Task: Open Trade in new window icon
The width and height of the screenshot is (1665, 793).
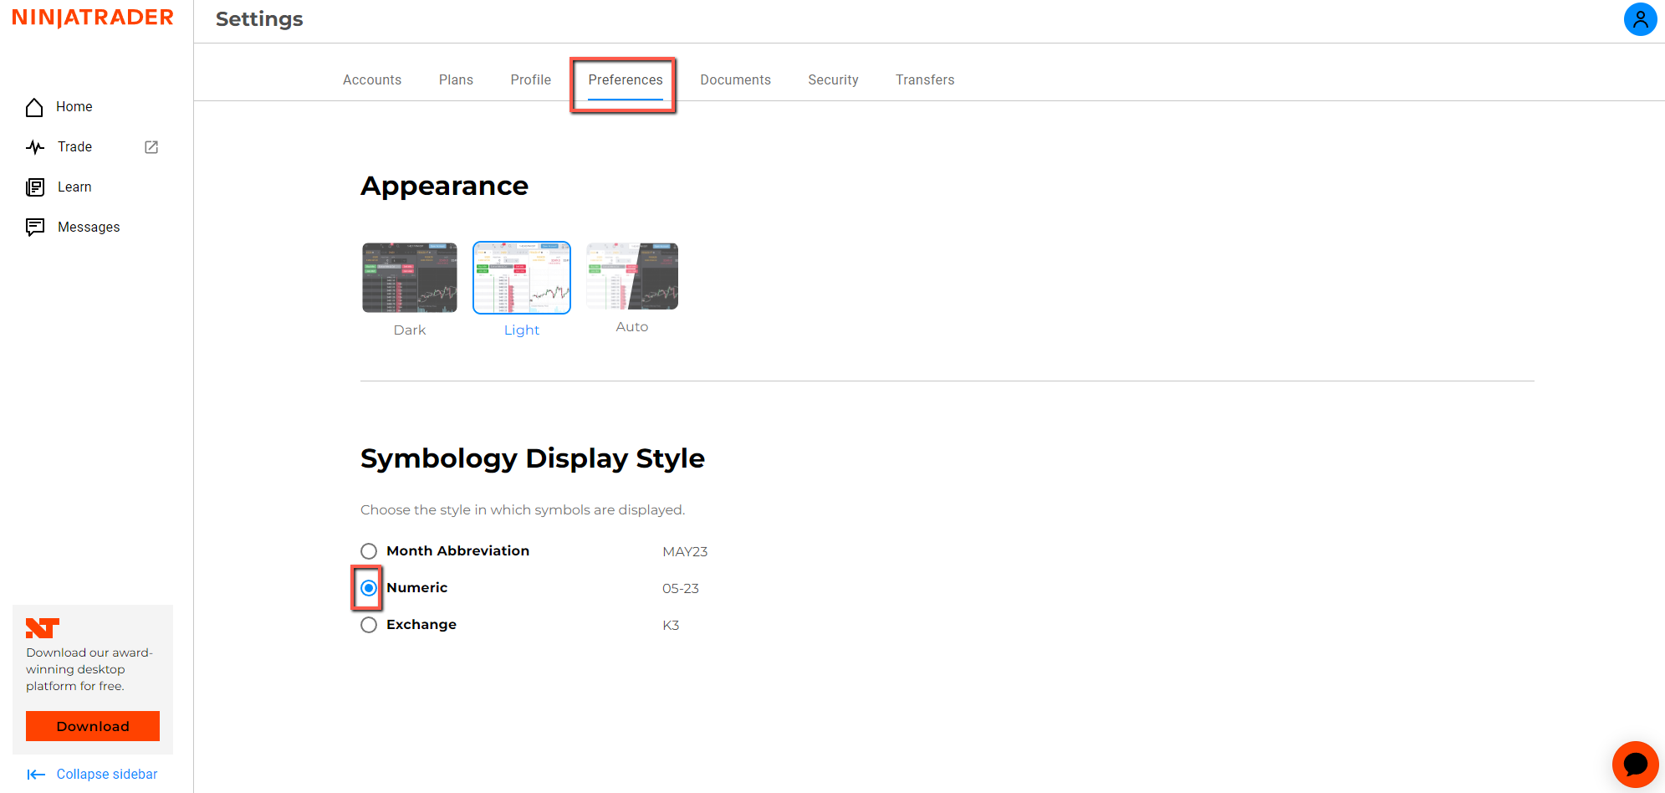Action: tap(151, 147)
